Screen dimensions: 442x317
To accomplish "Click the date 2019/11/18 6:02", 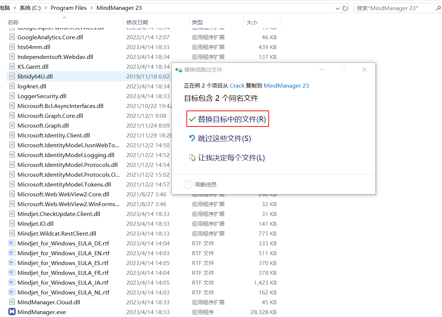I will (148, 76).
